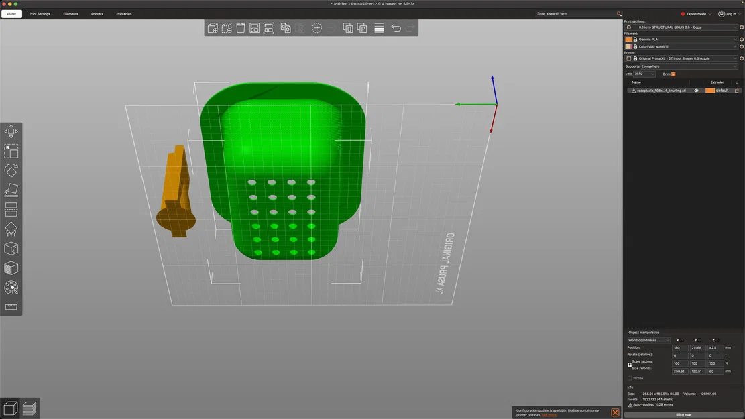Enable the Inches checkbox
The image size is (745, 419).
630,378
